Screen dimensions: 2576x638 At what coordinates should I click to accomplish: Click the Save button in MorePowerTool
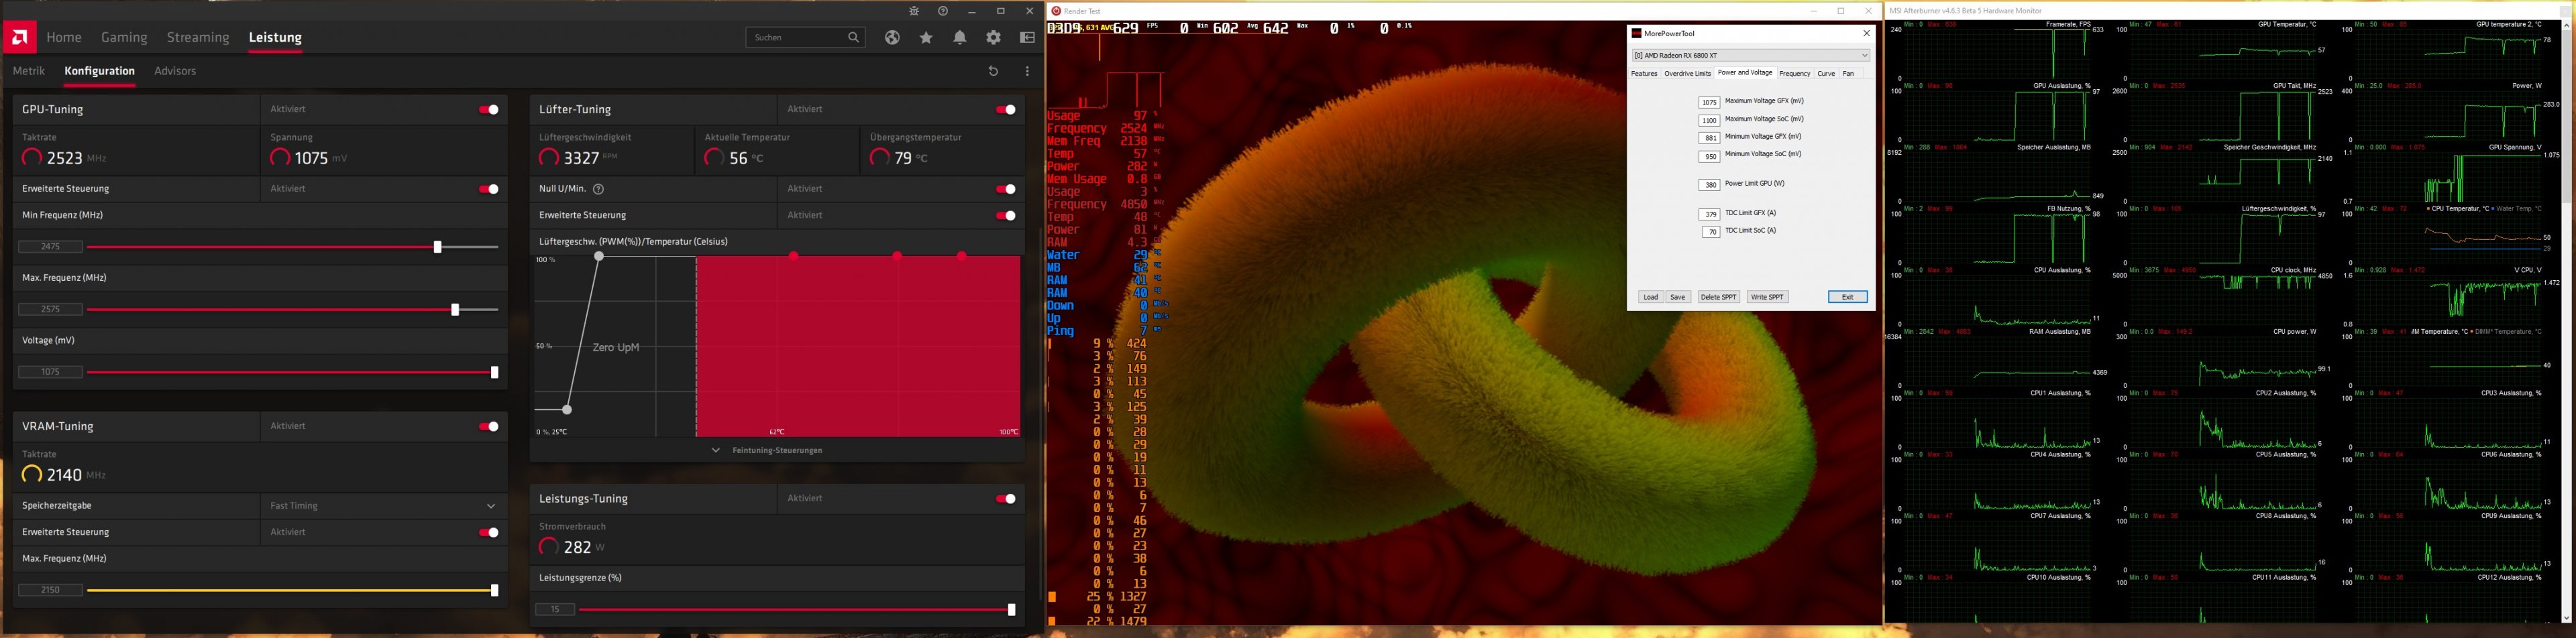click(1677, 298)
